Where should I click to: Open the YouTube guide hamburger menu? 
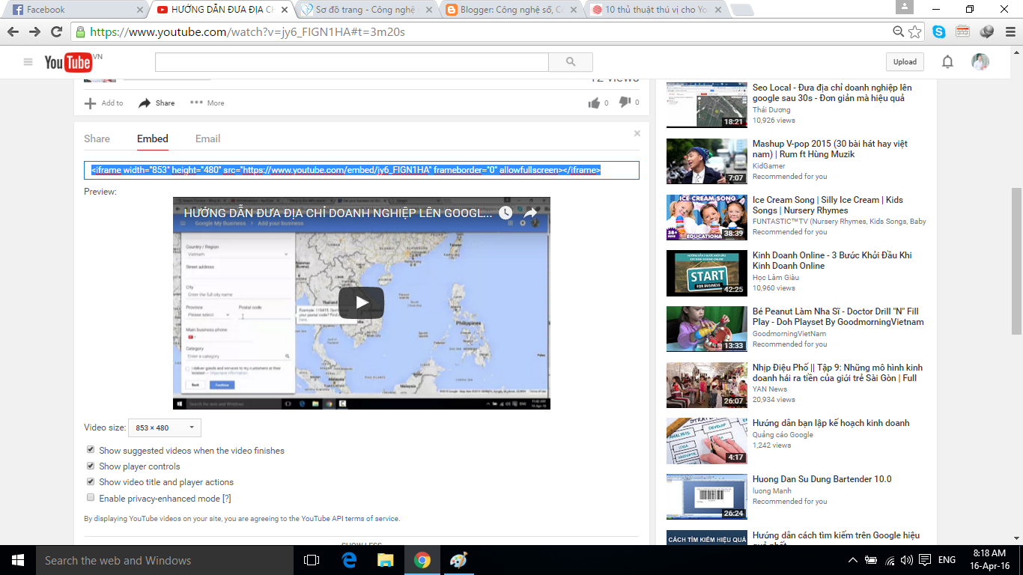(x=28, y=62)
